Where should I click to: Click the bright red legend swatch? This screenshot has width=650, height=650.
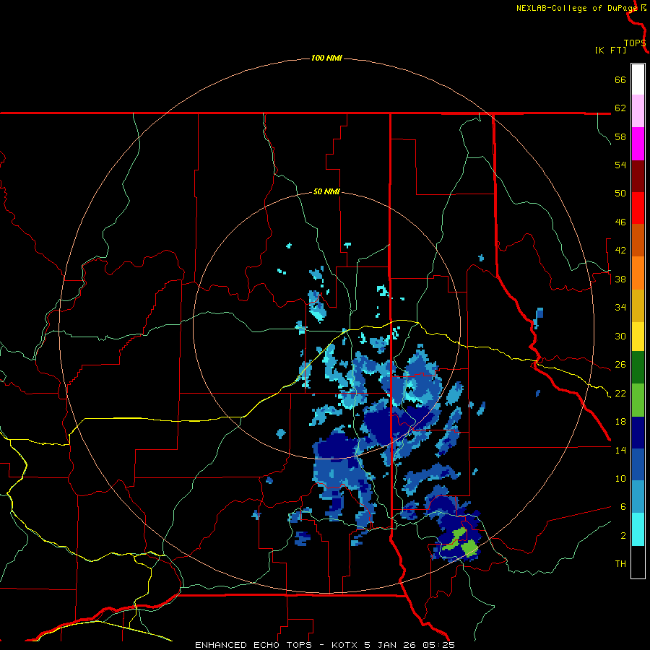(x=638, y=208)
